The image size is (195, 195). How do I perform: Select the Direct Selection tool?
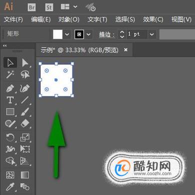(25, 62)
